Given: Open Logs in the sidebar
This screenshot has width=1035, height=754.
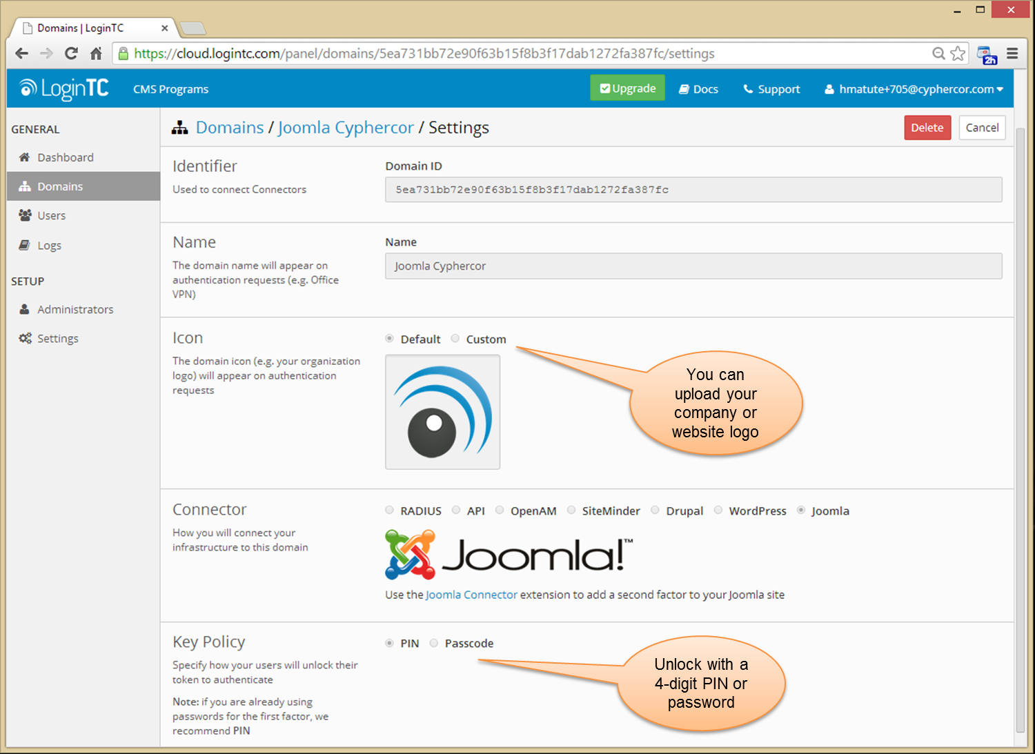Looking at the screenshot, I should 49,245.
